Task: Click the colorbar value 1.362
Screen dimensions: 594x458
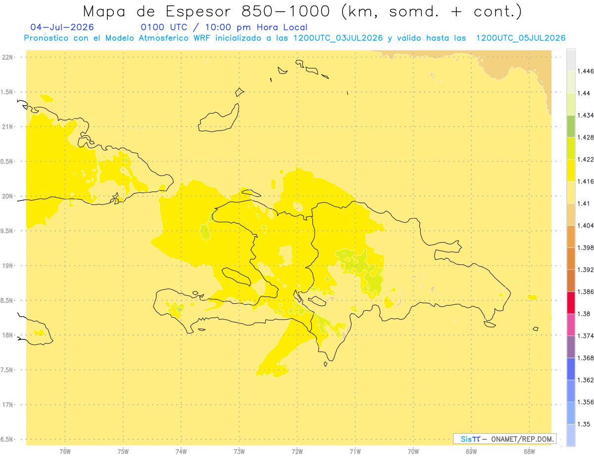Action: click(586, 380)
